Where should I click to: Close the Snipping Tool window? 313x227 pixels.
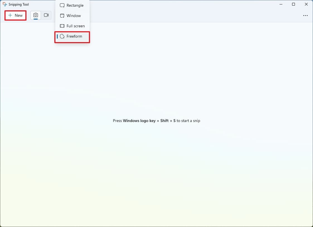[x=306, y=4]
